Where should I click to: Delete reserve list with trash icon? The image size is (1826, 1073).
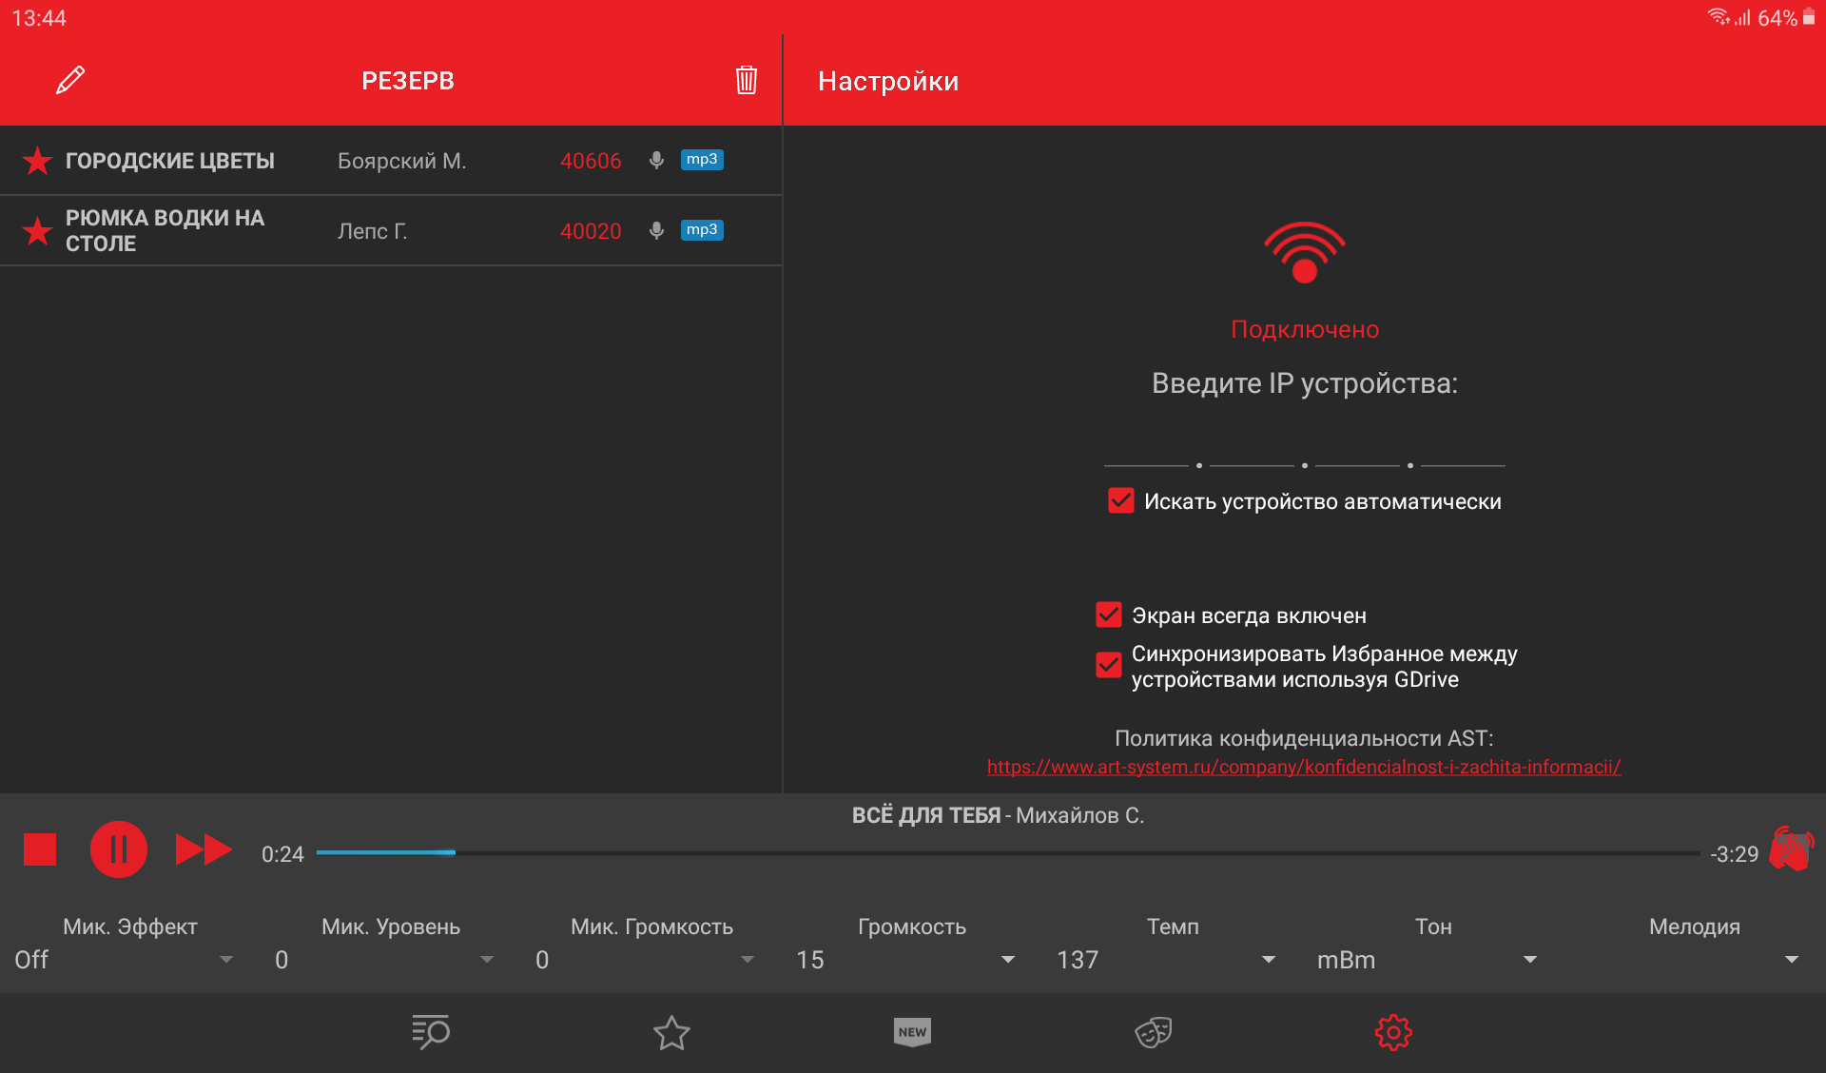(x=747, y=80)
